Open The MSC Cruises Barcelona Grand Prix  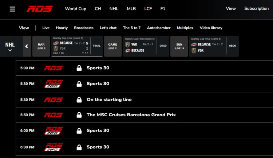tap(131, 115)
